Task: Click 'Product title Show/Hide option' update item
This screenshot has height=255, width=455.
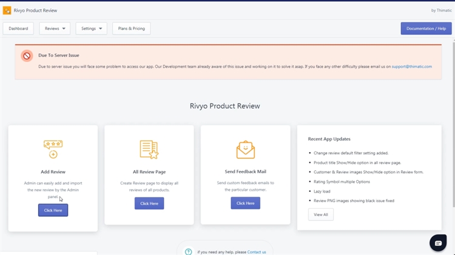Action: (357, 162)
